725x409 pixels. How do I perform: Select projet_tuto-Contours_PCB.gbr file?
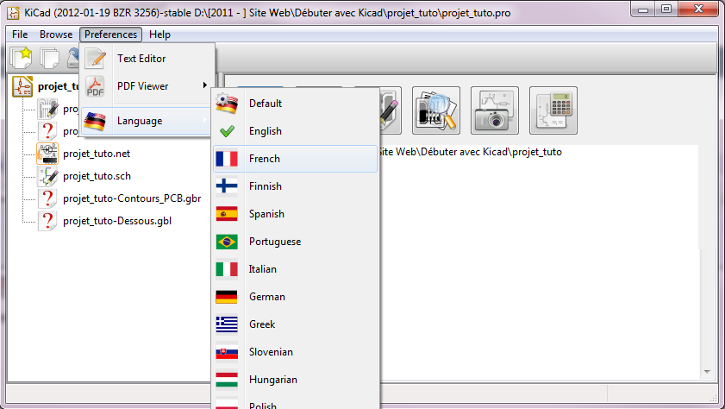click(x=132, y=198)
